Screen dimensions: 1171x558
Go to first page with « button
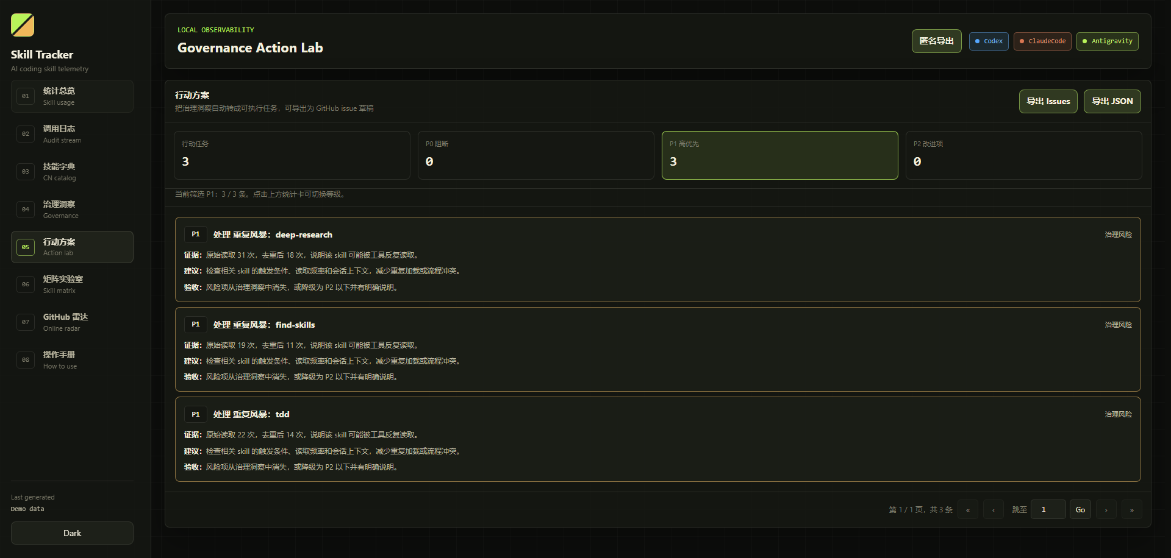[968, 509]
